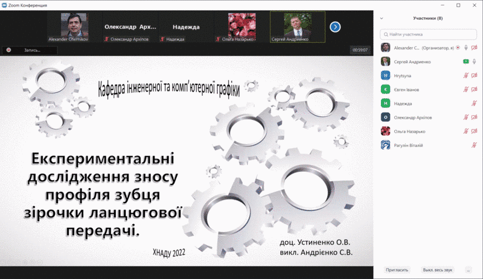Click the muted microphone icon for Надежда

point(474,103)
